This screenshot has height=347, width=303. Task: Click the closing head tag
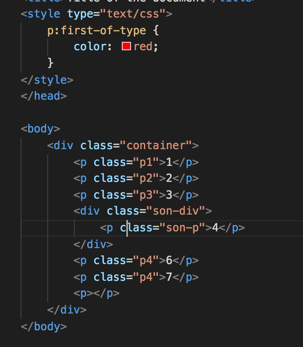pos(44,96)
